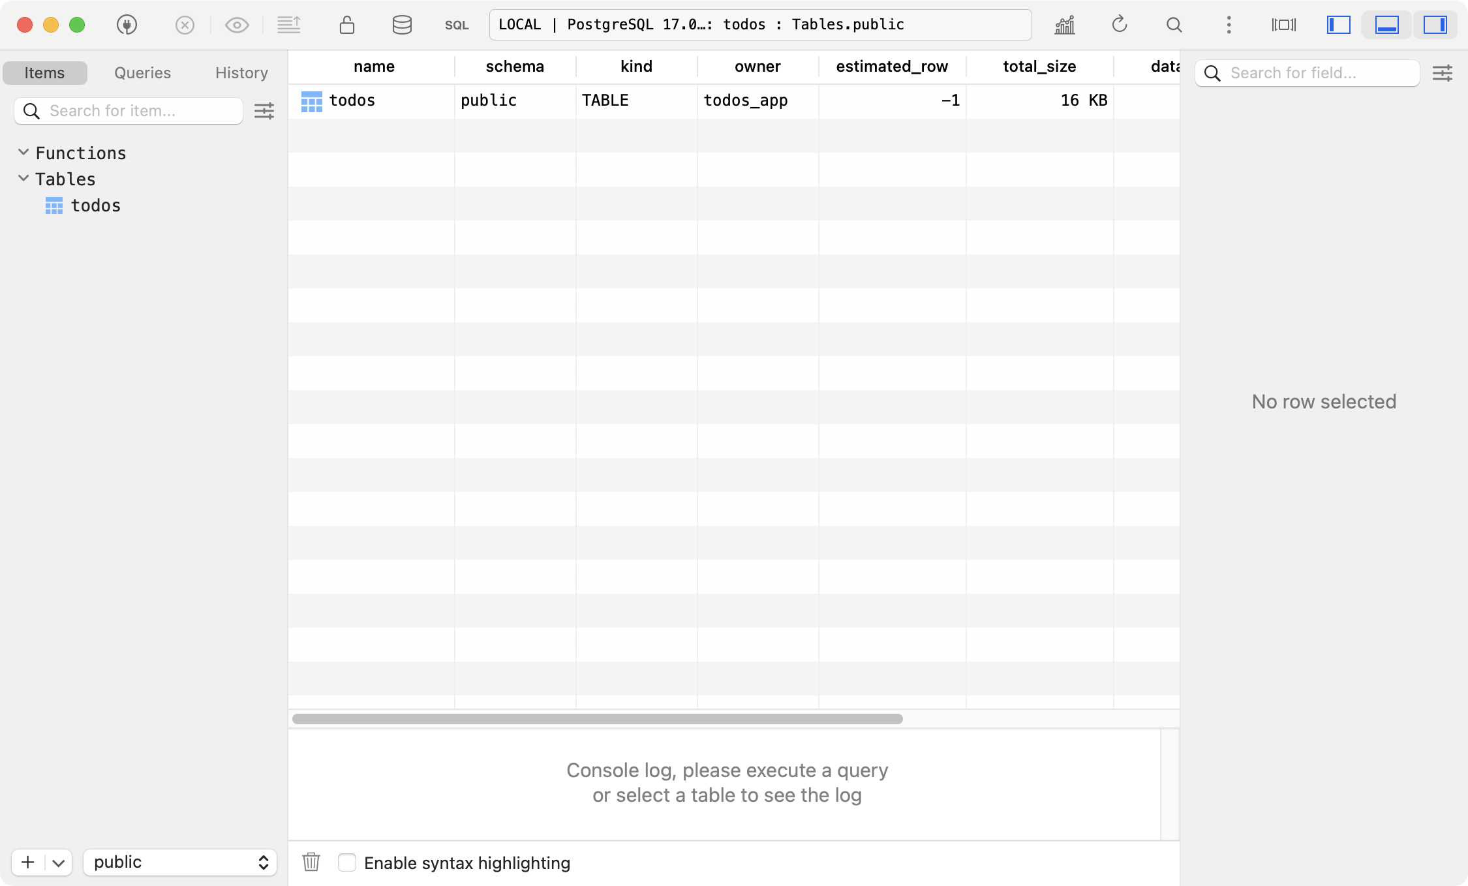Image resolution: width=1468 pixels, height=886 pixels.
Task: Collapse the Functions tree group
Action: point(23,152)
